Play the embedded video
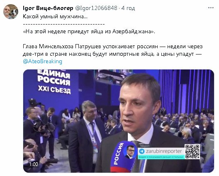 pos(119,121)
